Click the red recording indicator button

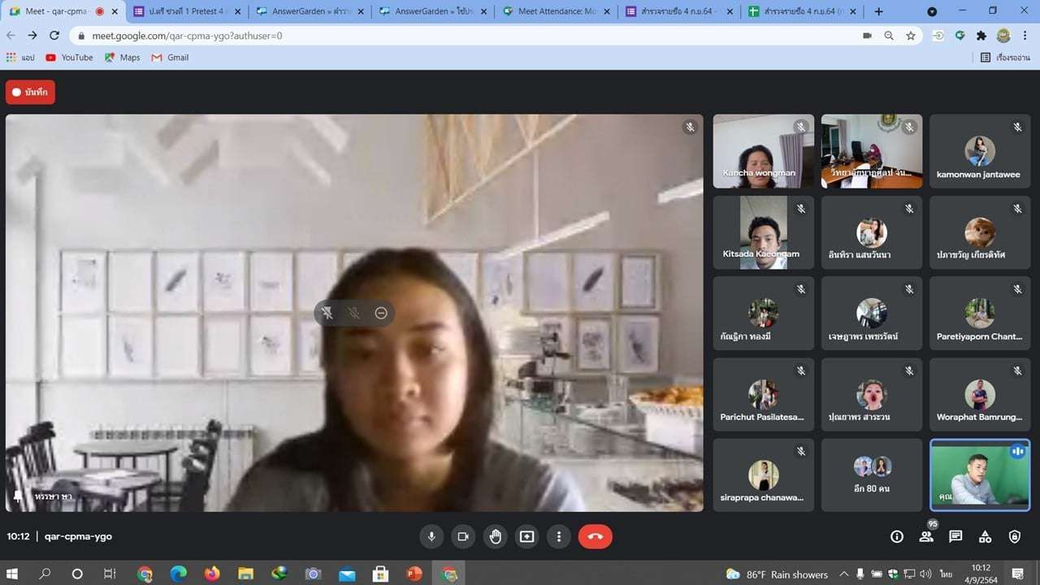[30, 93]
